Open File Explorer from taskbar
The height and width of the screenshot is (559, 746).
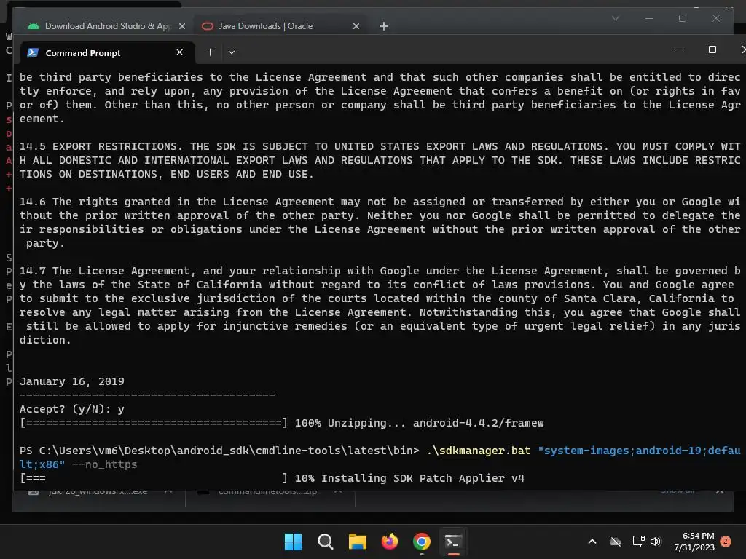pos(357,542)
